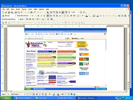Click the Save icon in toolbar

click(x=9, y=13)
